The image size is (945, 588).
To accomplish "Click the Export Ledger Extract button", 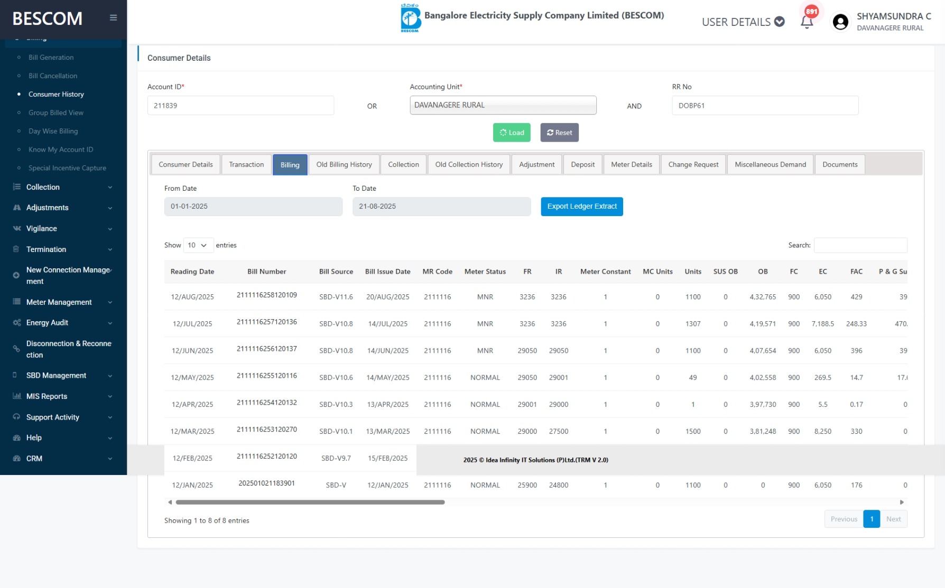I will [581, 207].
